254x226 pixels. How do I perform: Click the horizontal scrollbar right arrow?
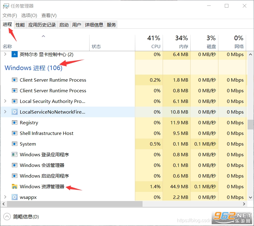point(244,204)
